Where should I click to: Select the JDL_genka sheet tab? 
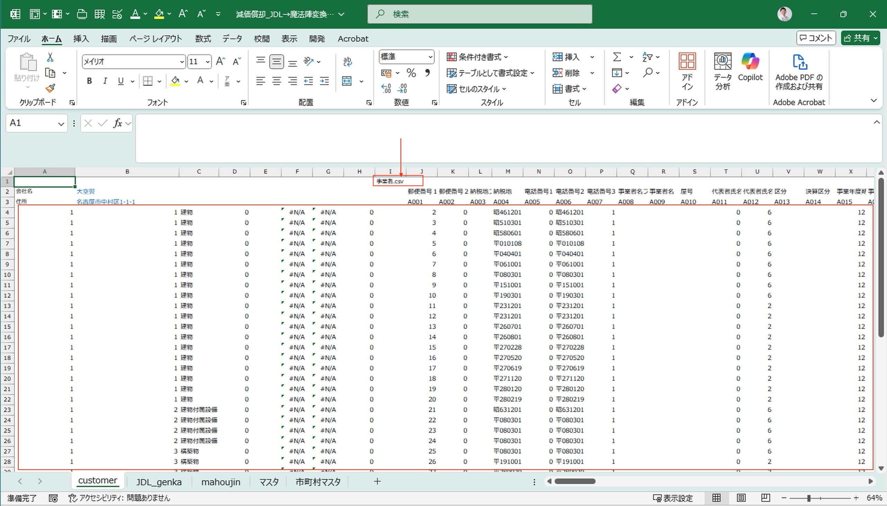(159, 482)
